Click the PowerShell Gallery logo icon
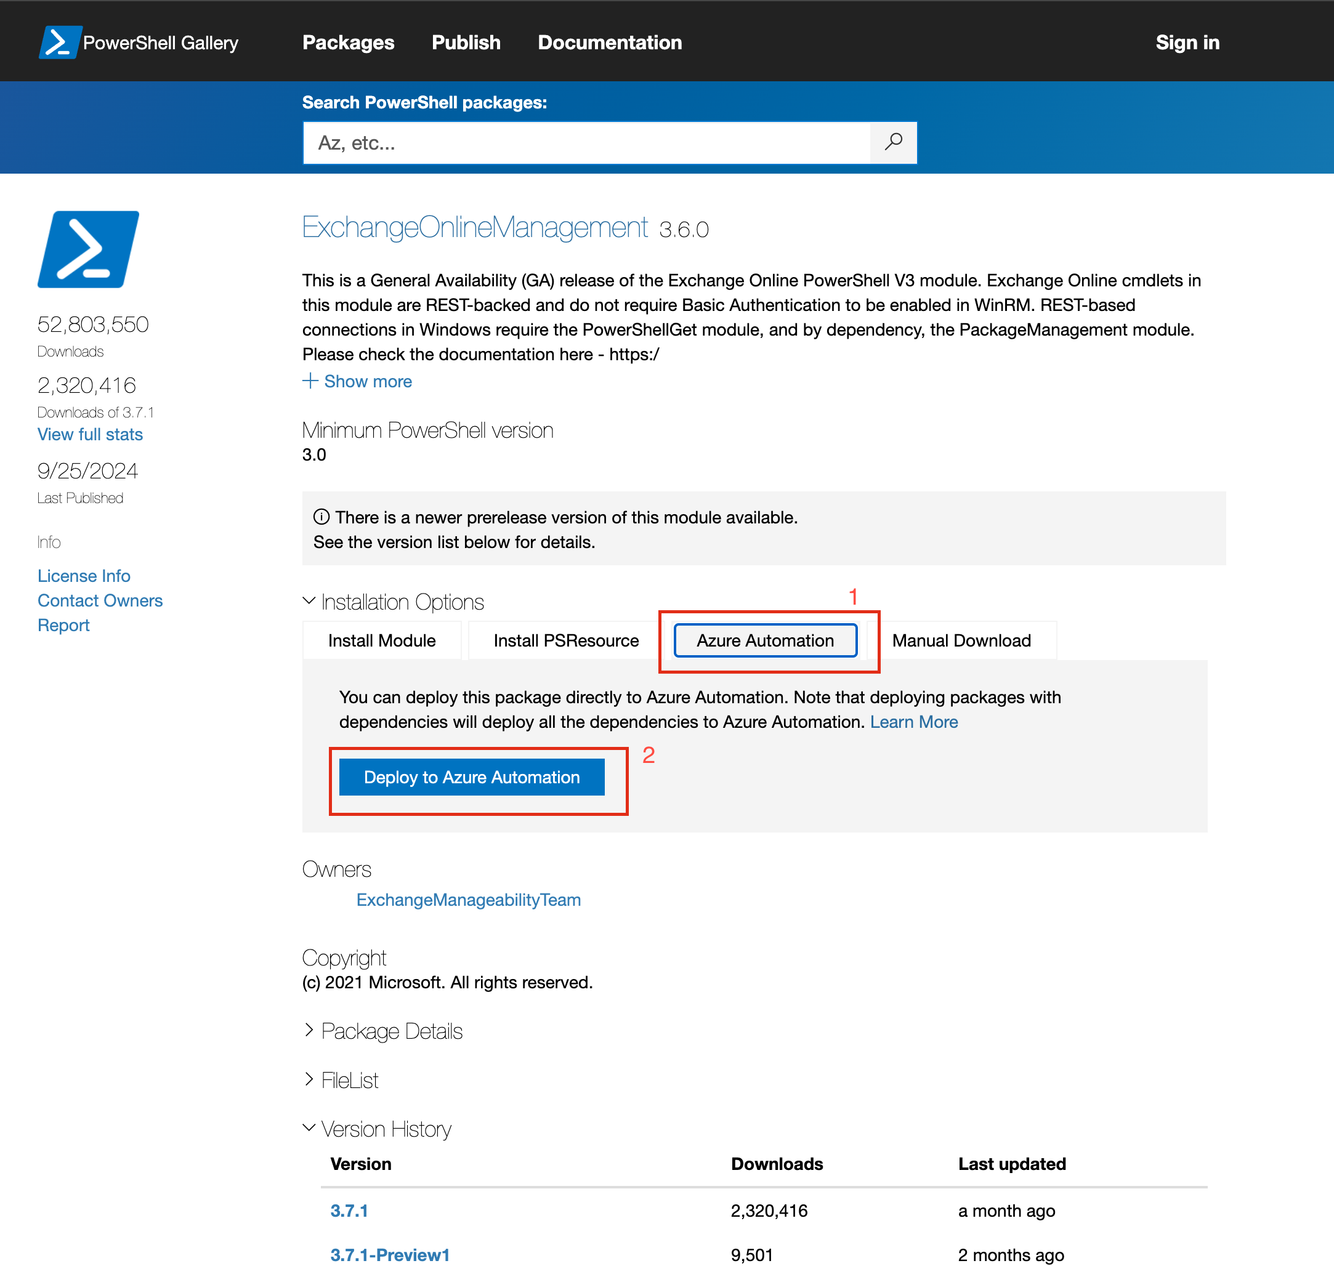 coord(60,42)
